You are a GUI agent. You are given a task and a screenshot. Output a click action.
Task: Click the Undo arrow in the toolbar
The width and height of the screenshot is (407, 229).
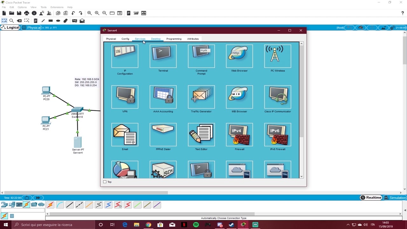[x=73, y=13]
